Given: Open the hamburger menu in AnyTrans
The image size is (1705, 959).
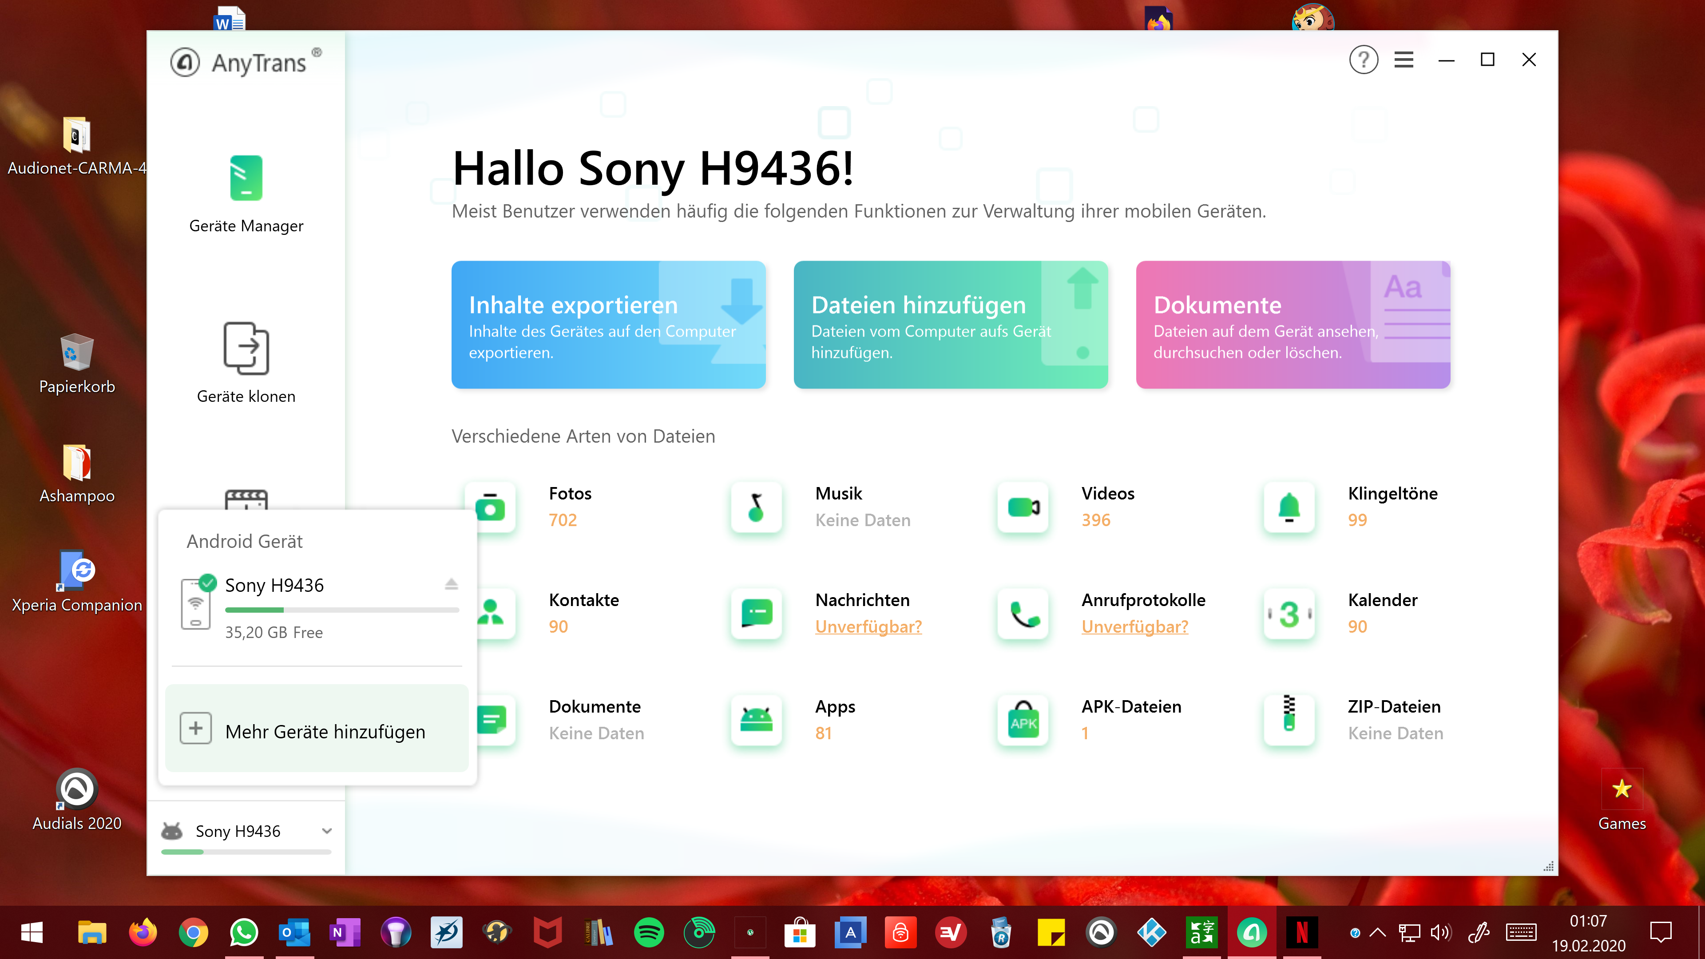Looking at the screenshot, I should pos(1404,60).
